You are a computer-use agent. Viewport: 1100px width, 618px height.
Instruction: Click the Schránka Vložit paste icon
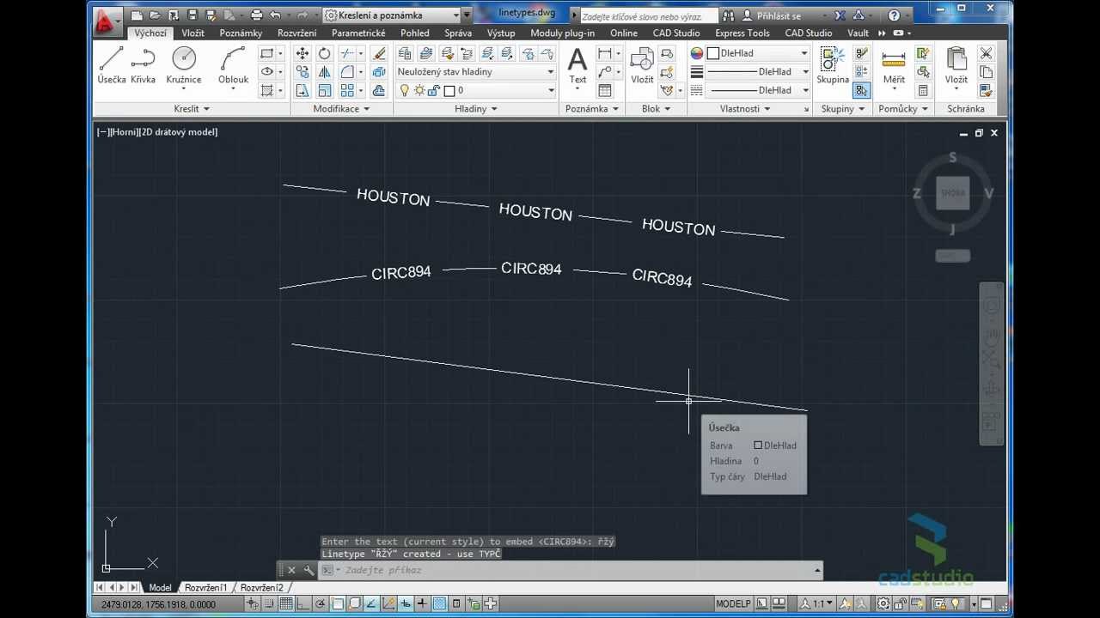tap(956, 65)
